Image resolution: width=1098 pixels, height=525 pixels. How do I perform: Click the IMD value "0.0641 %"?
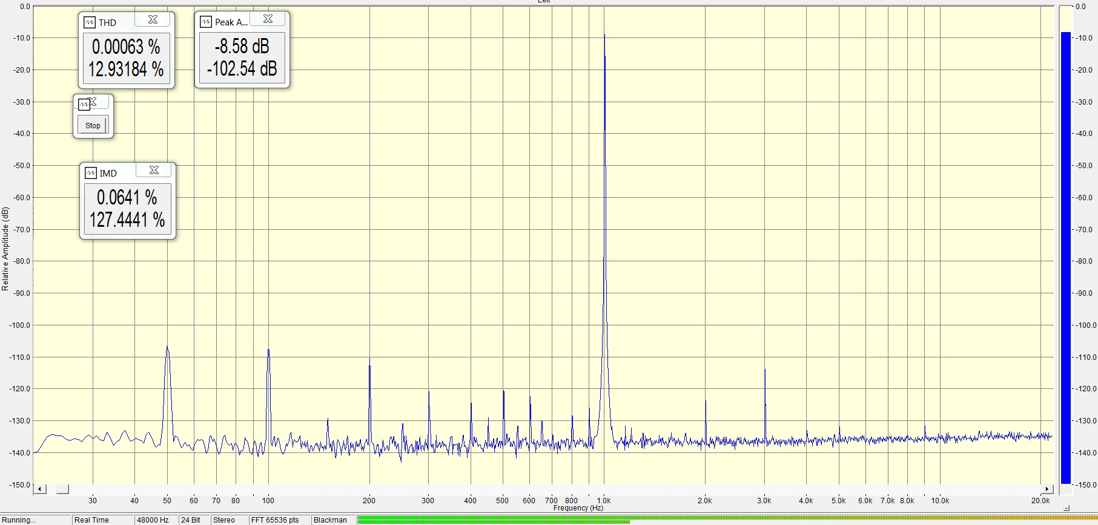(x=127, y=197)
